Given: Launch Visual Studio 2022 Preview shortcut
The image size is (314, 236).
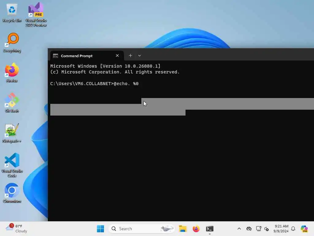Looking at the screenshot, I should (36, 14).
